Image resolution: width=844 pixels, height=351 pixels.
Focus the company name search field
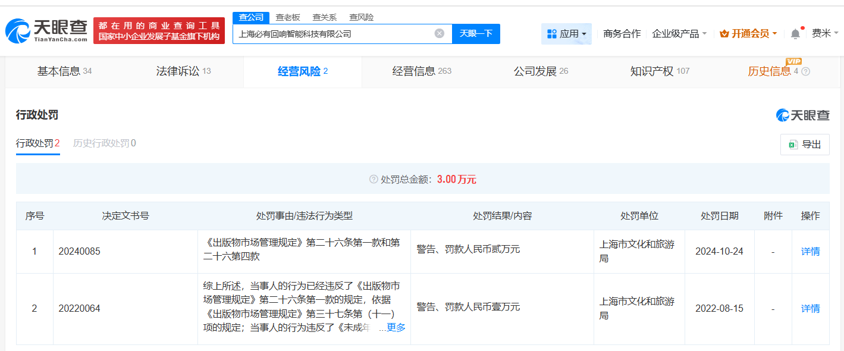pos(333,34)
